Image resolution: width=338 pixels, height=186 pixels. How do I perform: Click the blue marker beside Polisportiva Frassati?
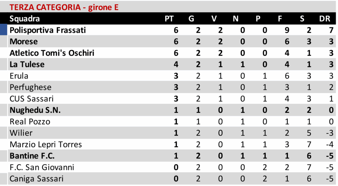tap(3, 30)
